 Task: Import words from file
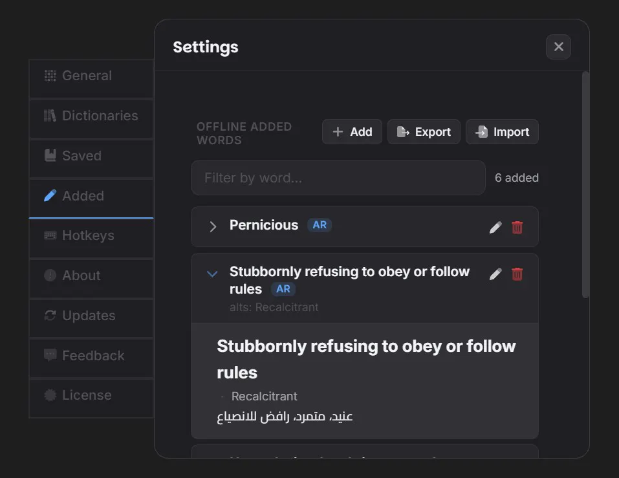tap(502, 132)
